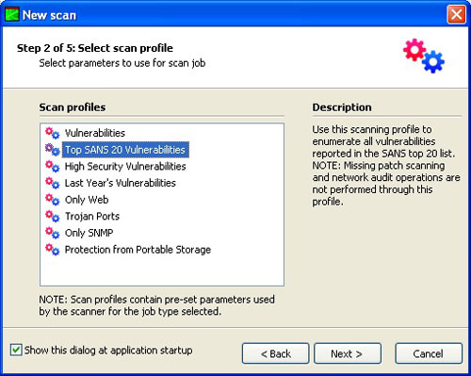This screenshot has width=471, height=376.
Task: Select the Only Web scan profile
Action: click(87, 200)
